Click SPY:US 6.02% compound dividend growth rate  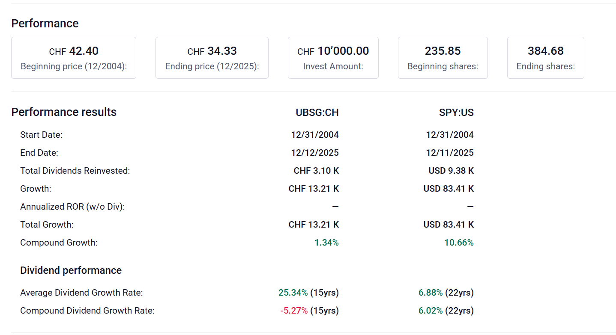point(431,311)
